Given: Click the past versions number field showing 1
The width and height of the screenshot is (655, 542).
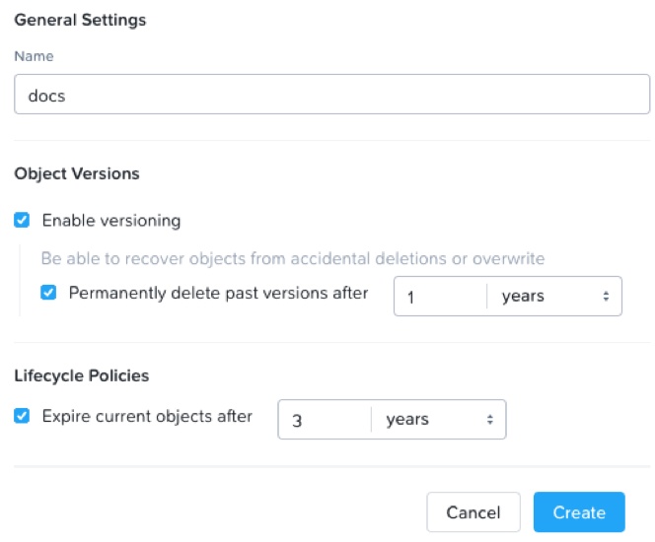Looking at the screenshot, I should pos(440,297).
